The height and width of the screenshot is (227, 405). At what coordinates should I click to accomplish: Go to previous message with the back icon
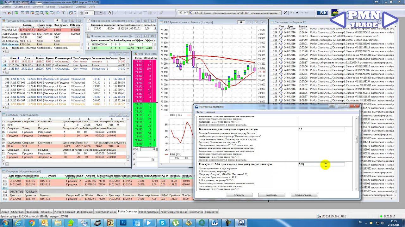pos(296,13)
